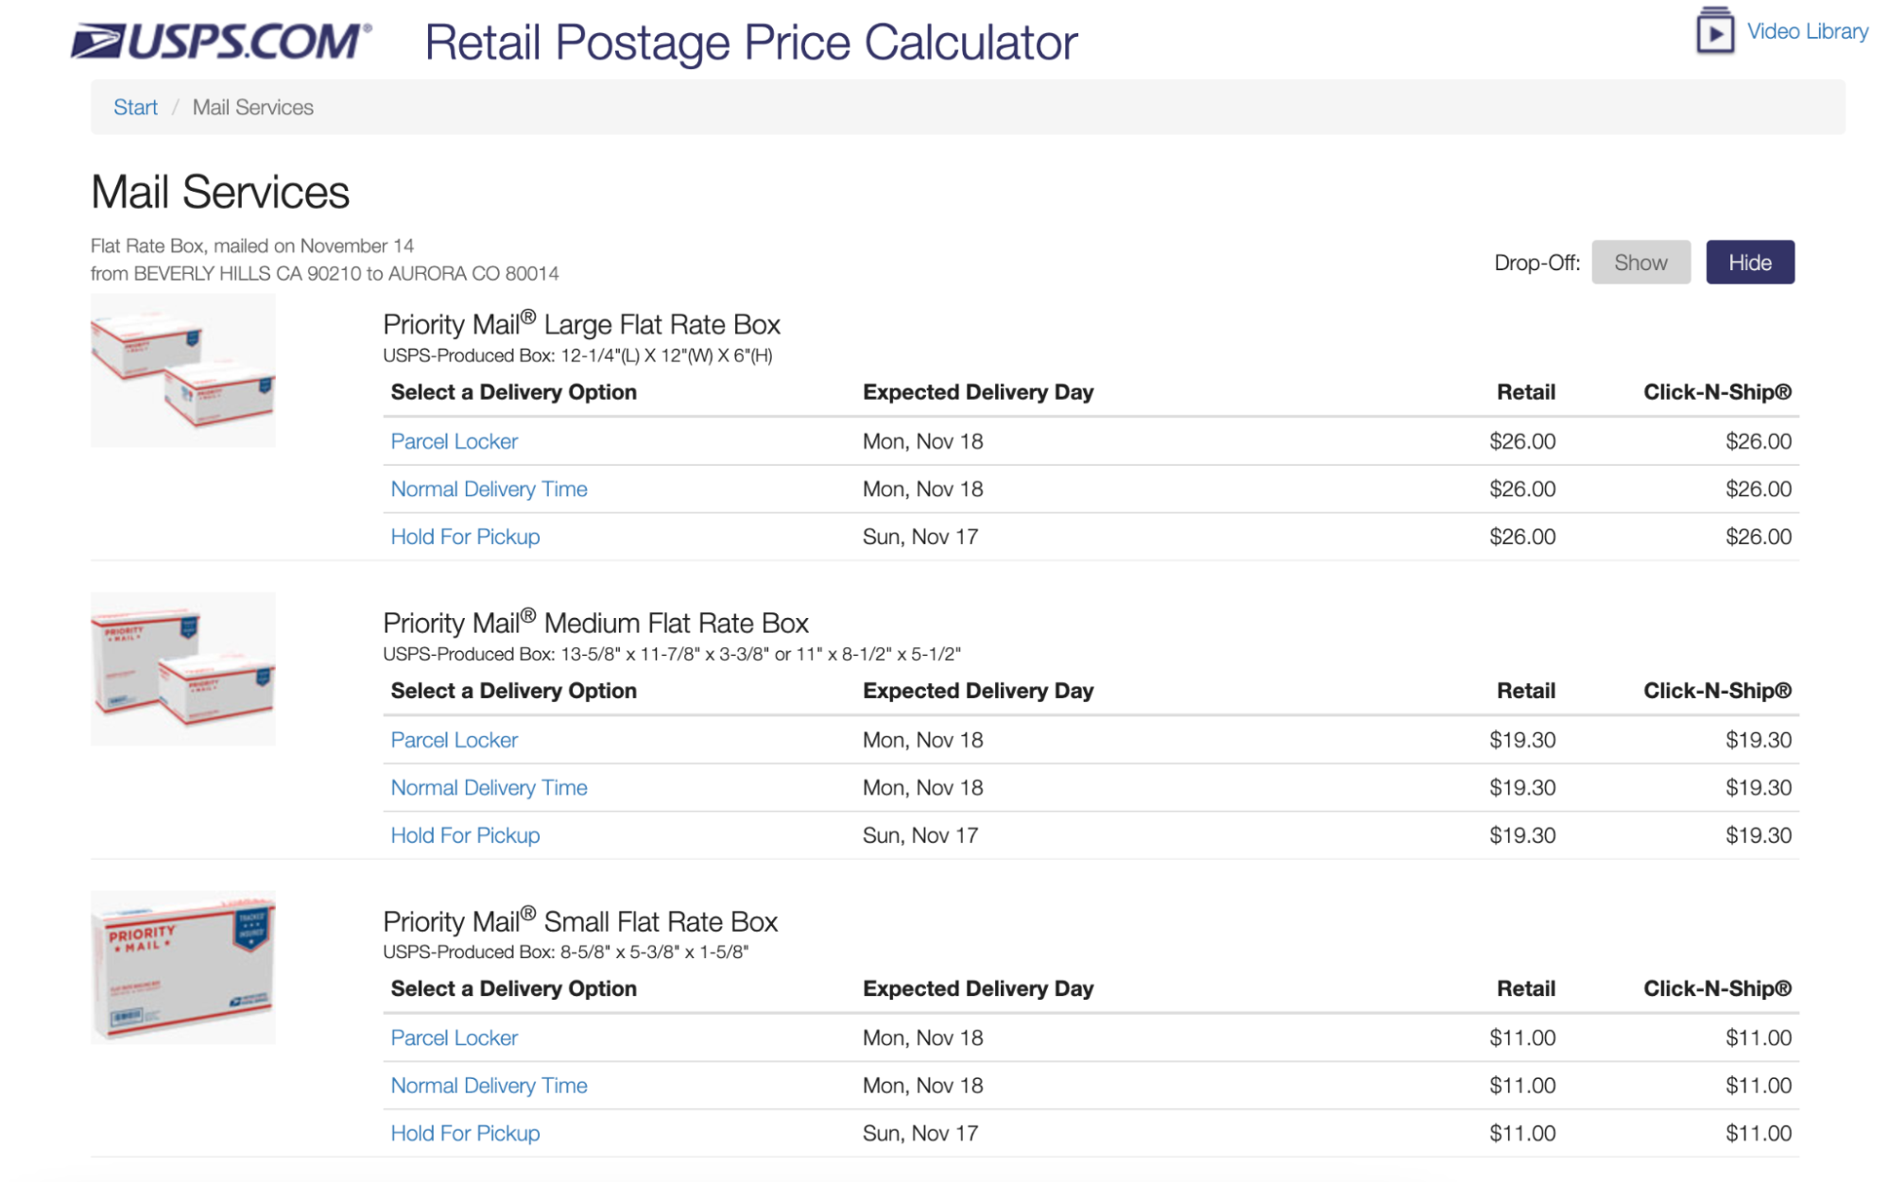Select Parcel Locker for Medium Flat Rate Box

[x=454, y=739]
